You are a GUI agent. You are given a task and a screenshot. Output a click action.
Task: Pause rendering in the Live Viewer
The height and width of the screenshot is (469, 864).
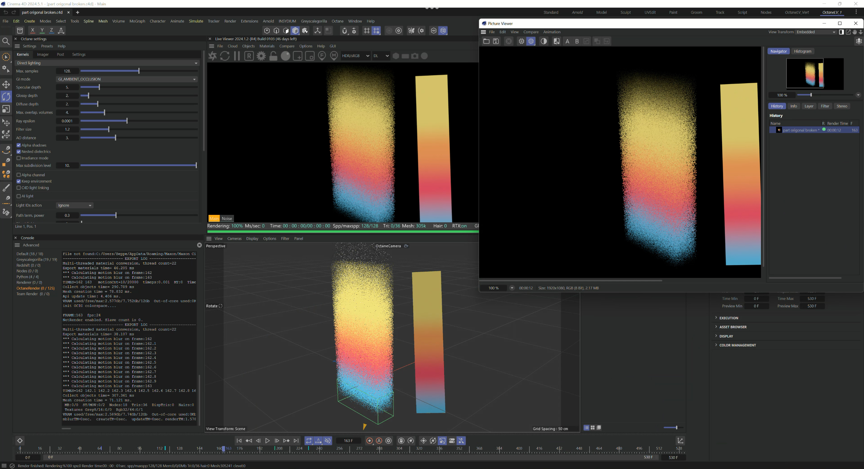click(237, 56)
